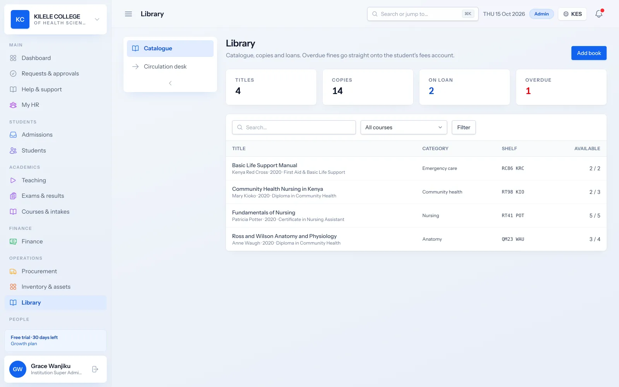This screenshot has width=619, height=387.
Task: Click the Finance banknote icon
Action: [13, 241]
